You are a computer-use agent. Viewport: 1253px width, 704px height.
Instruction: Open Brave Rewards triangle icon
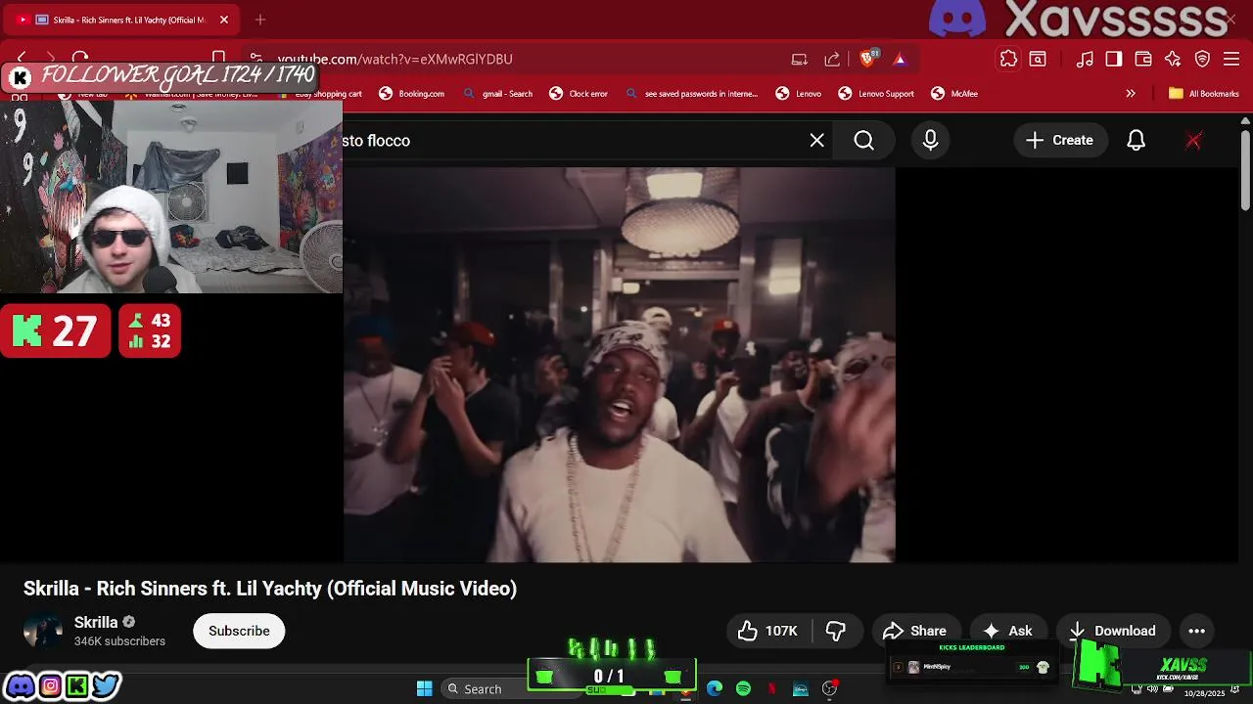click(x=900, y=59)
